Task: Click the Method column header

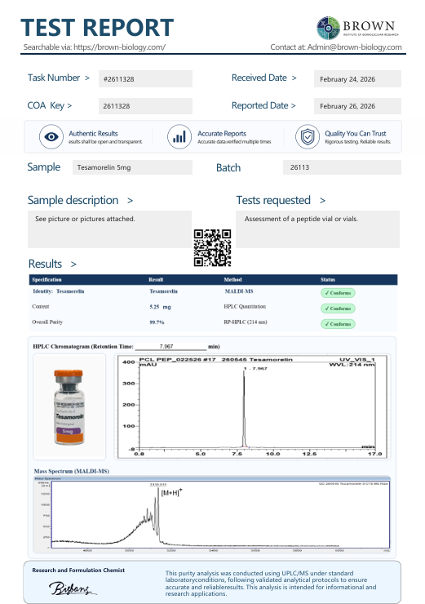Action: [x=233, y=280]
